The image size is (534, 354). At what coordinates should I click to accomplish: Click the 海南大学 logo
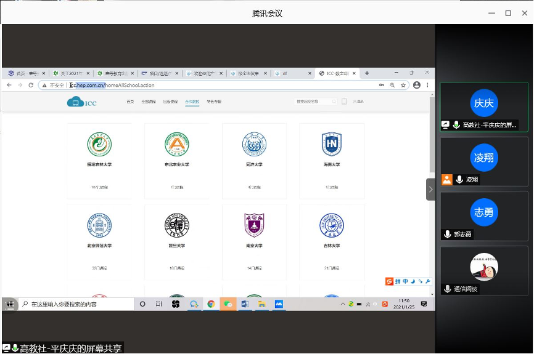click(331, 144)
